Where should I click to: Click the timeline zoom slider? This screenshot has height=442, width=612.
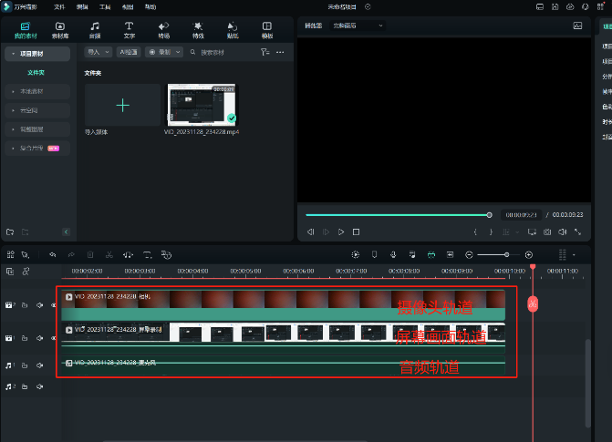pos(506,254)
